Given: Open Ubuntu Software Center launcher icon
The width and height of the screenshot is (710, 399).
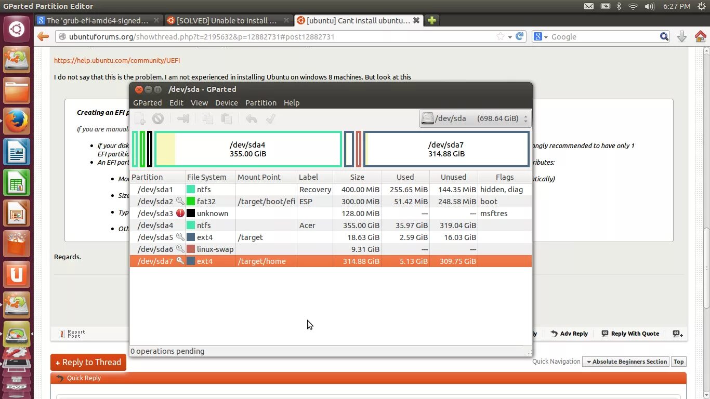Looking at the screenshot, I should click(x=17, y=244).
